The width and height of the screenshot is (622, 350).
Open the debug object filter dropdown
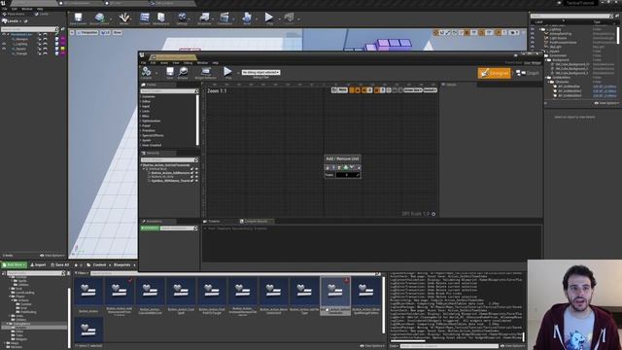click(x=261, y=72)
